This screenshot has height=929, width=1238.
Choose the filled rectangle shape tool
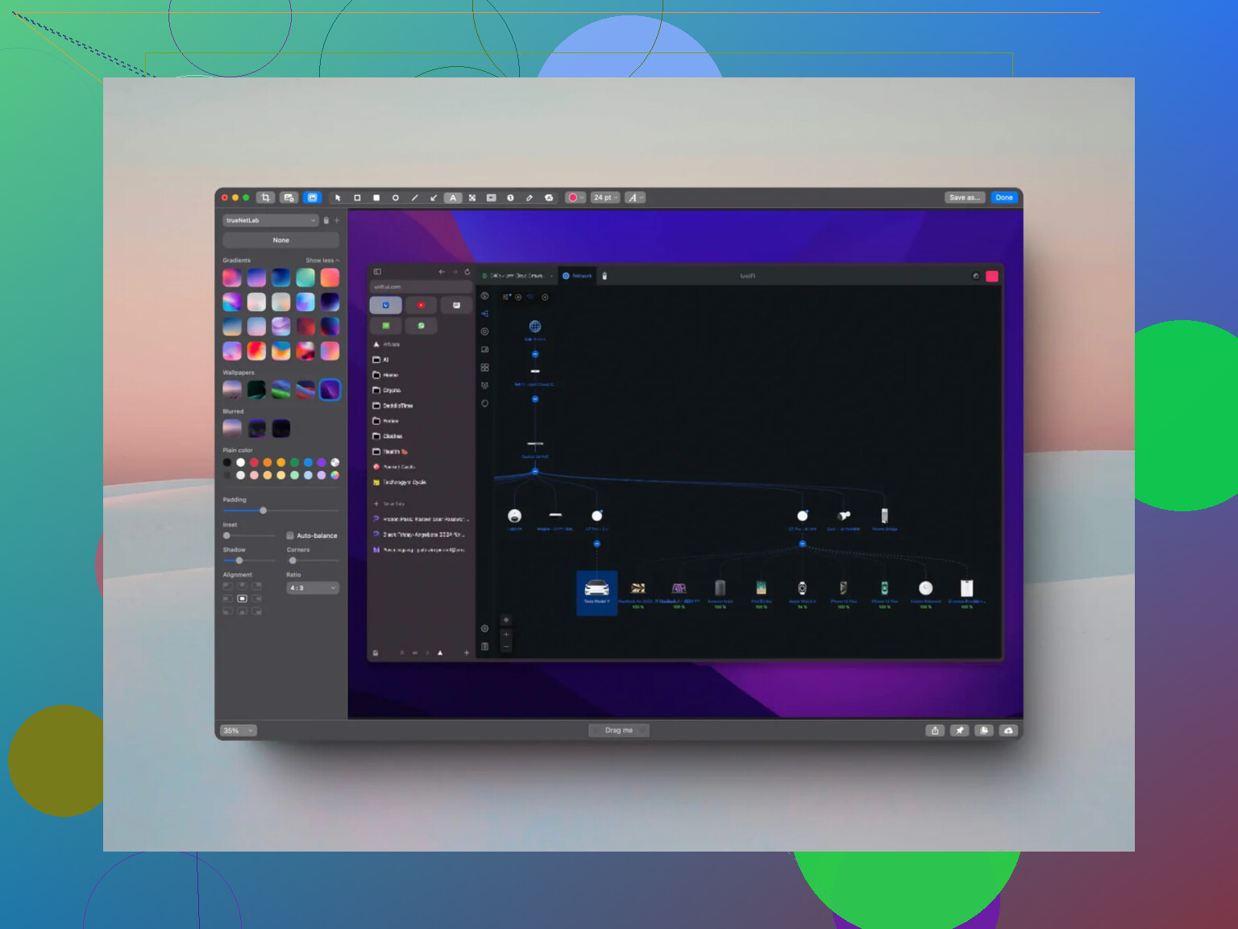[376, 198]
